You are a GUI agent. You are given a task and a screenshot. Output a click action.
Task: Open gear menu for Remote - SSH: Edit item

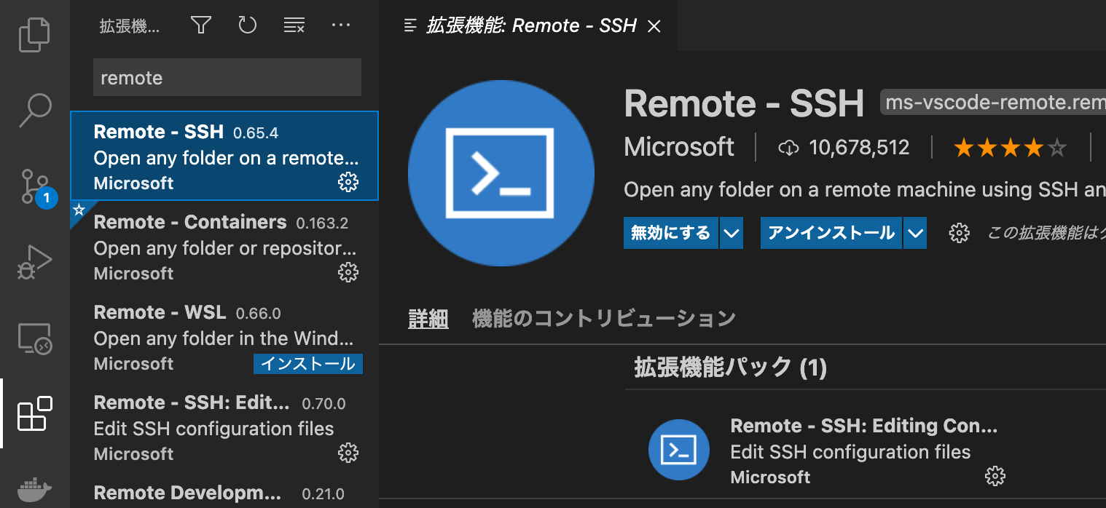tap(349, 453)
